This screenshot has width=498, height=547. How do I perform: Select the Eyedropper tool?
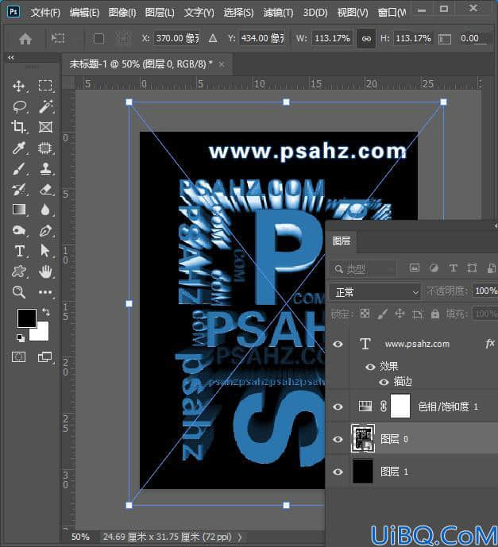[x=19, y=148]
